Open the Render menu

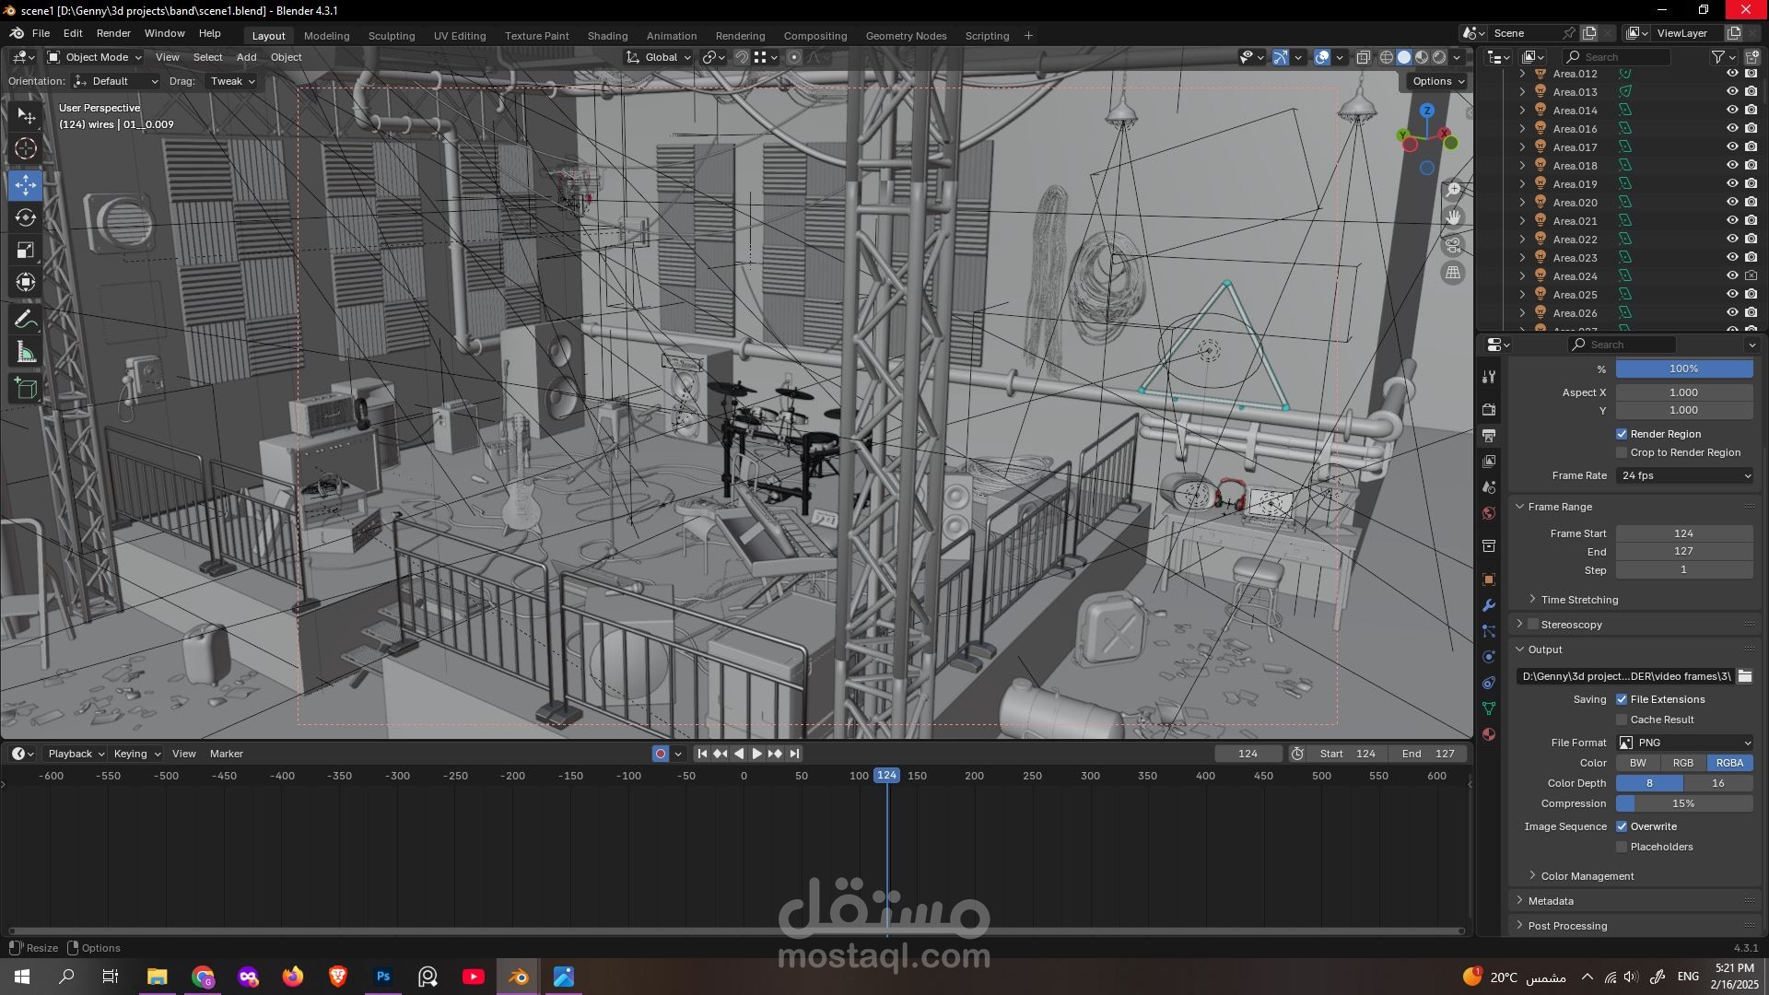[x=113, y=33]
